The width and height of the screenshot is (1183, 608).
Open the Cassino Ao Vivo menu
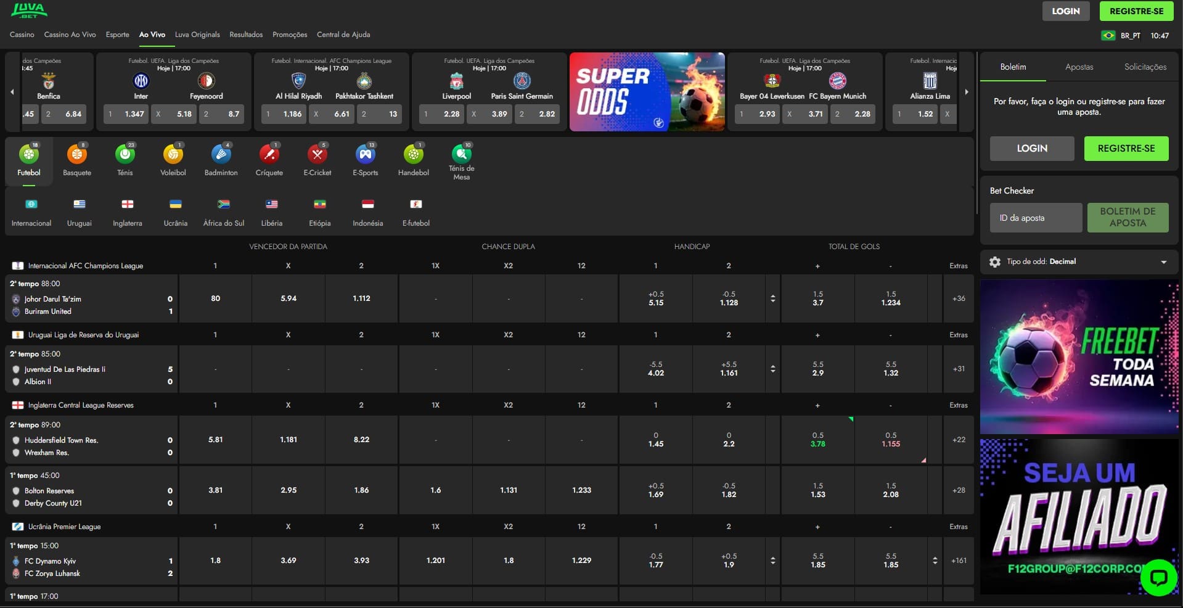pos(70,35)
